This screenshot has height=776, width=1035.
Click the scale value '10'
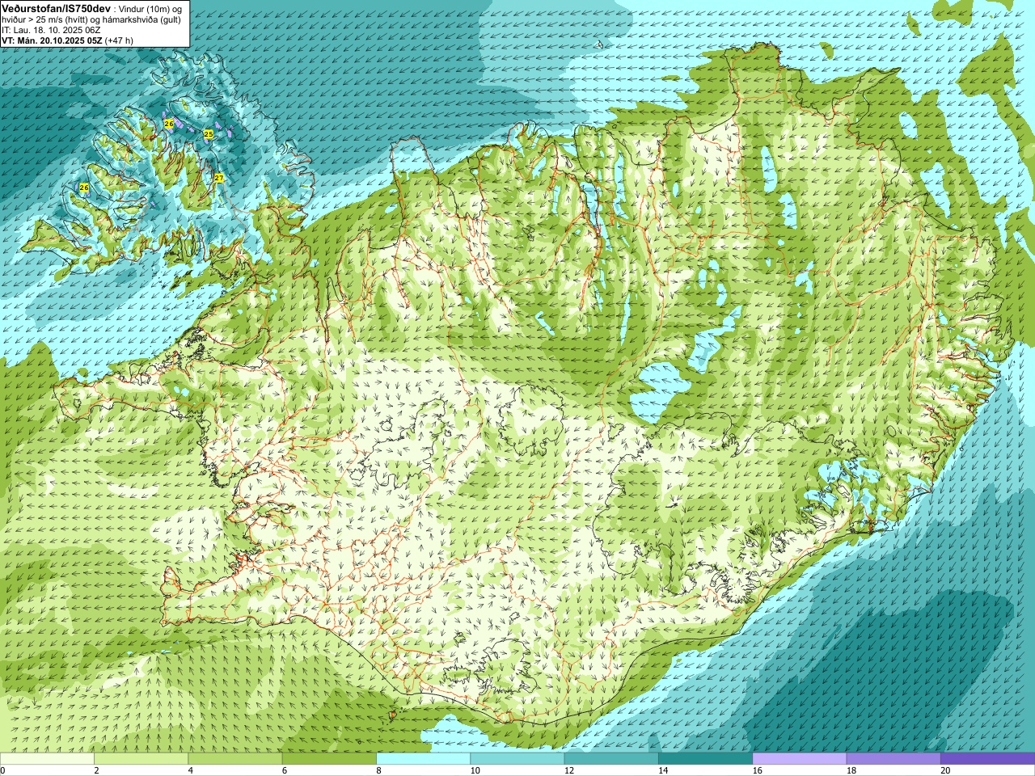[475, 770]
